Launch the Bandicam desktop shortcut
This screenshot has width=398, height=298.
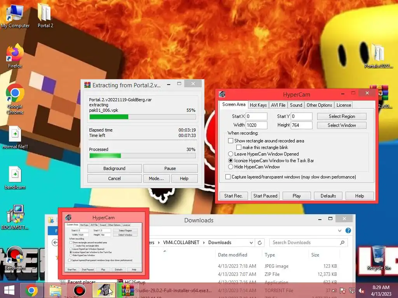(x=15, y=258)
